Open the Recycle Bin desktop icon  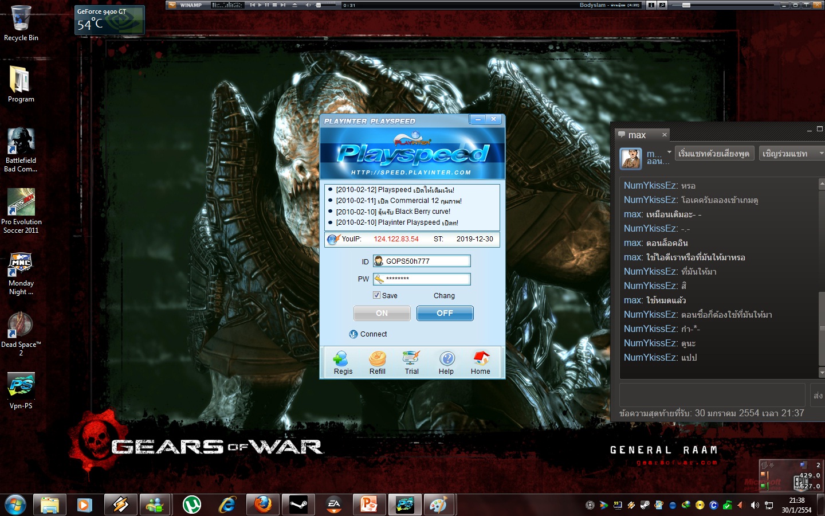[21, 24]
